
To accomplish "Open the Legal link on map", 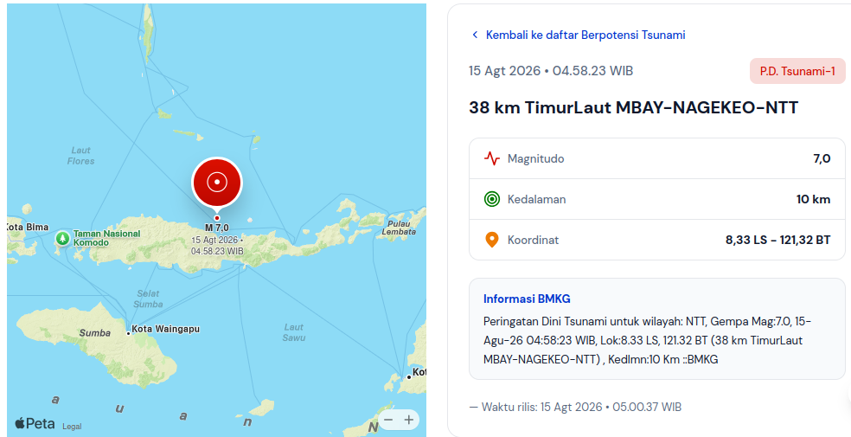I will [72, 427].
